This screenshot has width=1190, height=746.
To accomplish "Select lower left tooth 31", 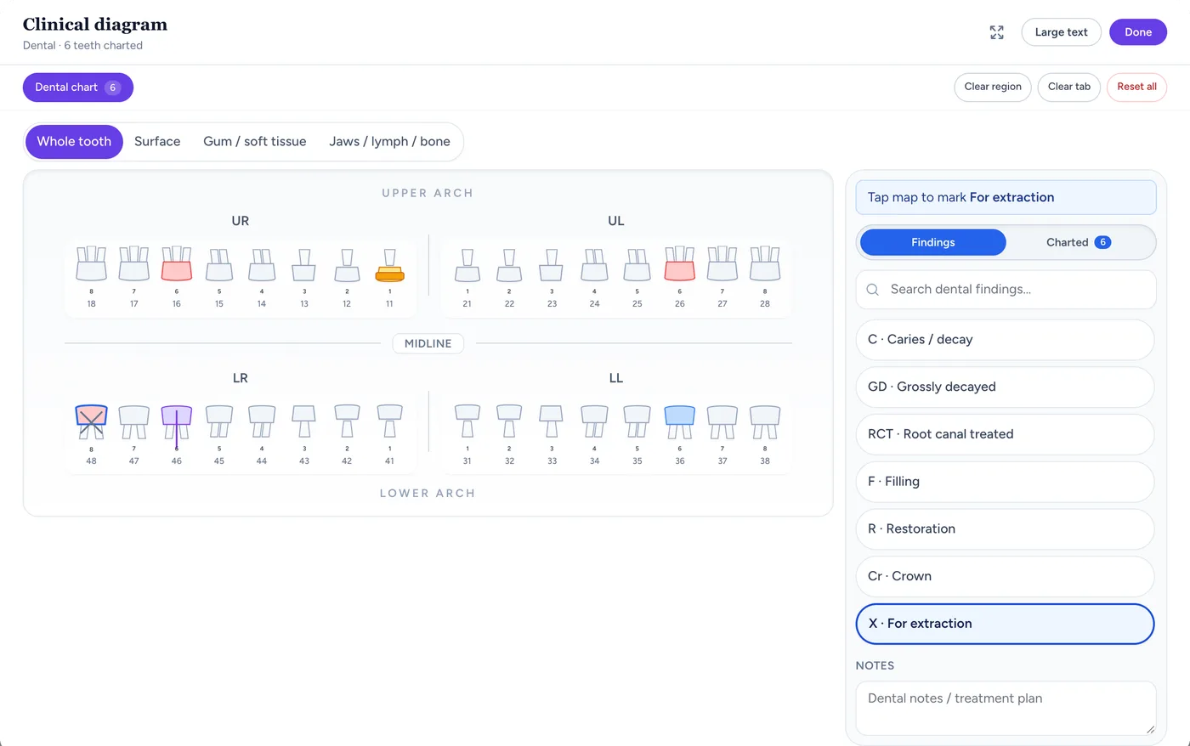I will pos(467,421).
